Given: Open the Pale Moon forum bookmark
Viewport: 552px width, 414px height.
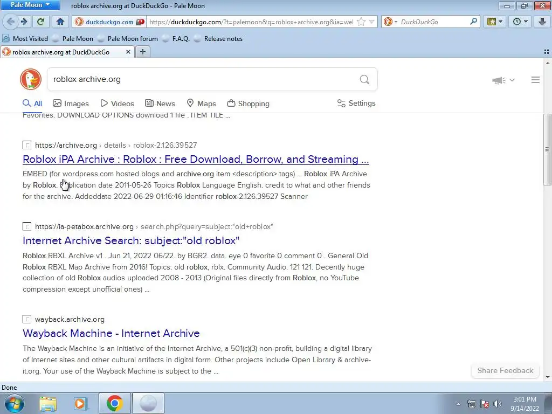Looking at the screenshot, I should 127,39.
